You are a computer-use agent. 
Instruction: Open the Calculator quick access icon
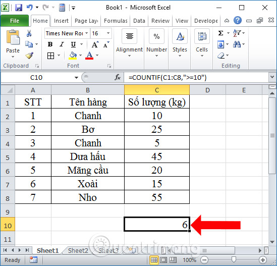tap(62, 8)
